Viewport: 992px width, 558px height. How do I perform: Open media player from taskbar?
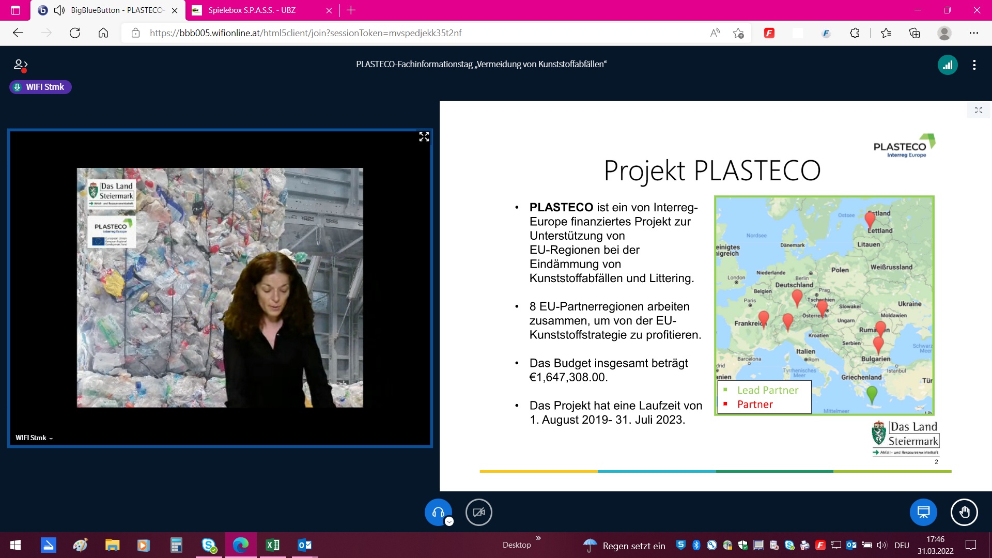144,545
